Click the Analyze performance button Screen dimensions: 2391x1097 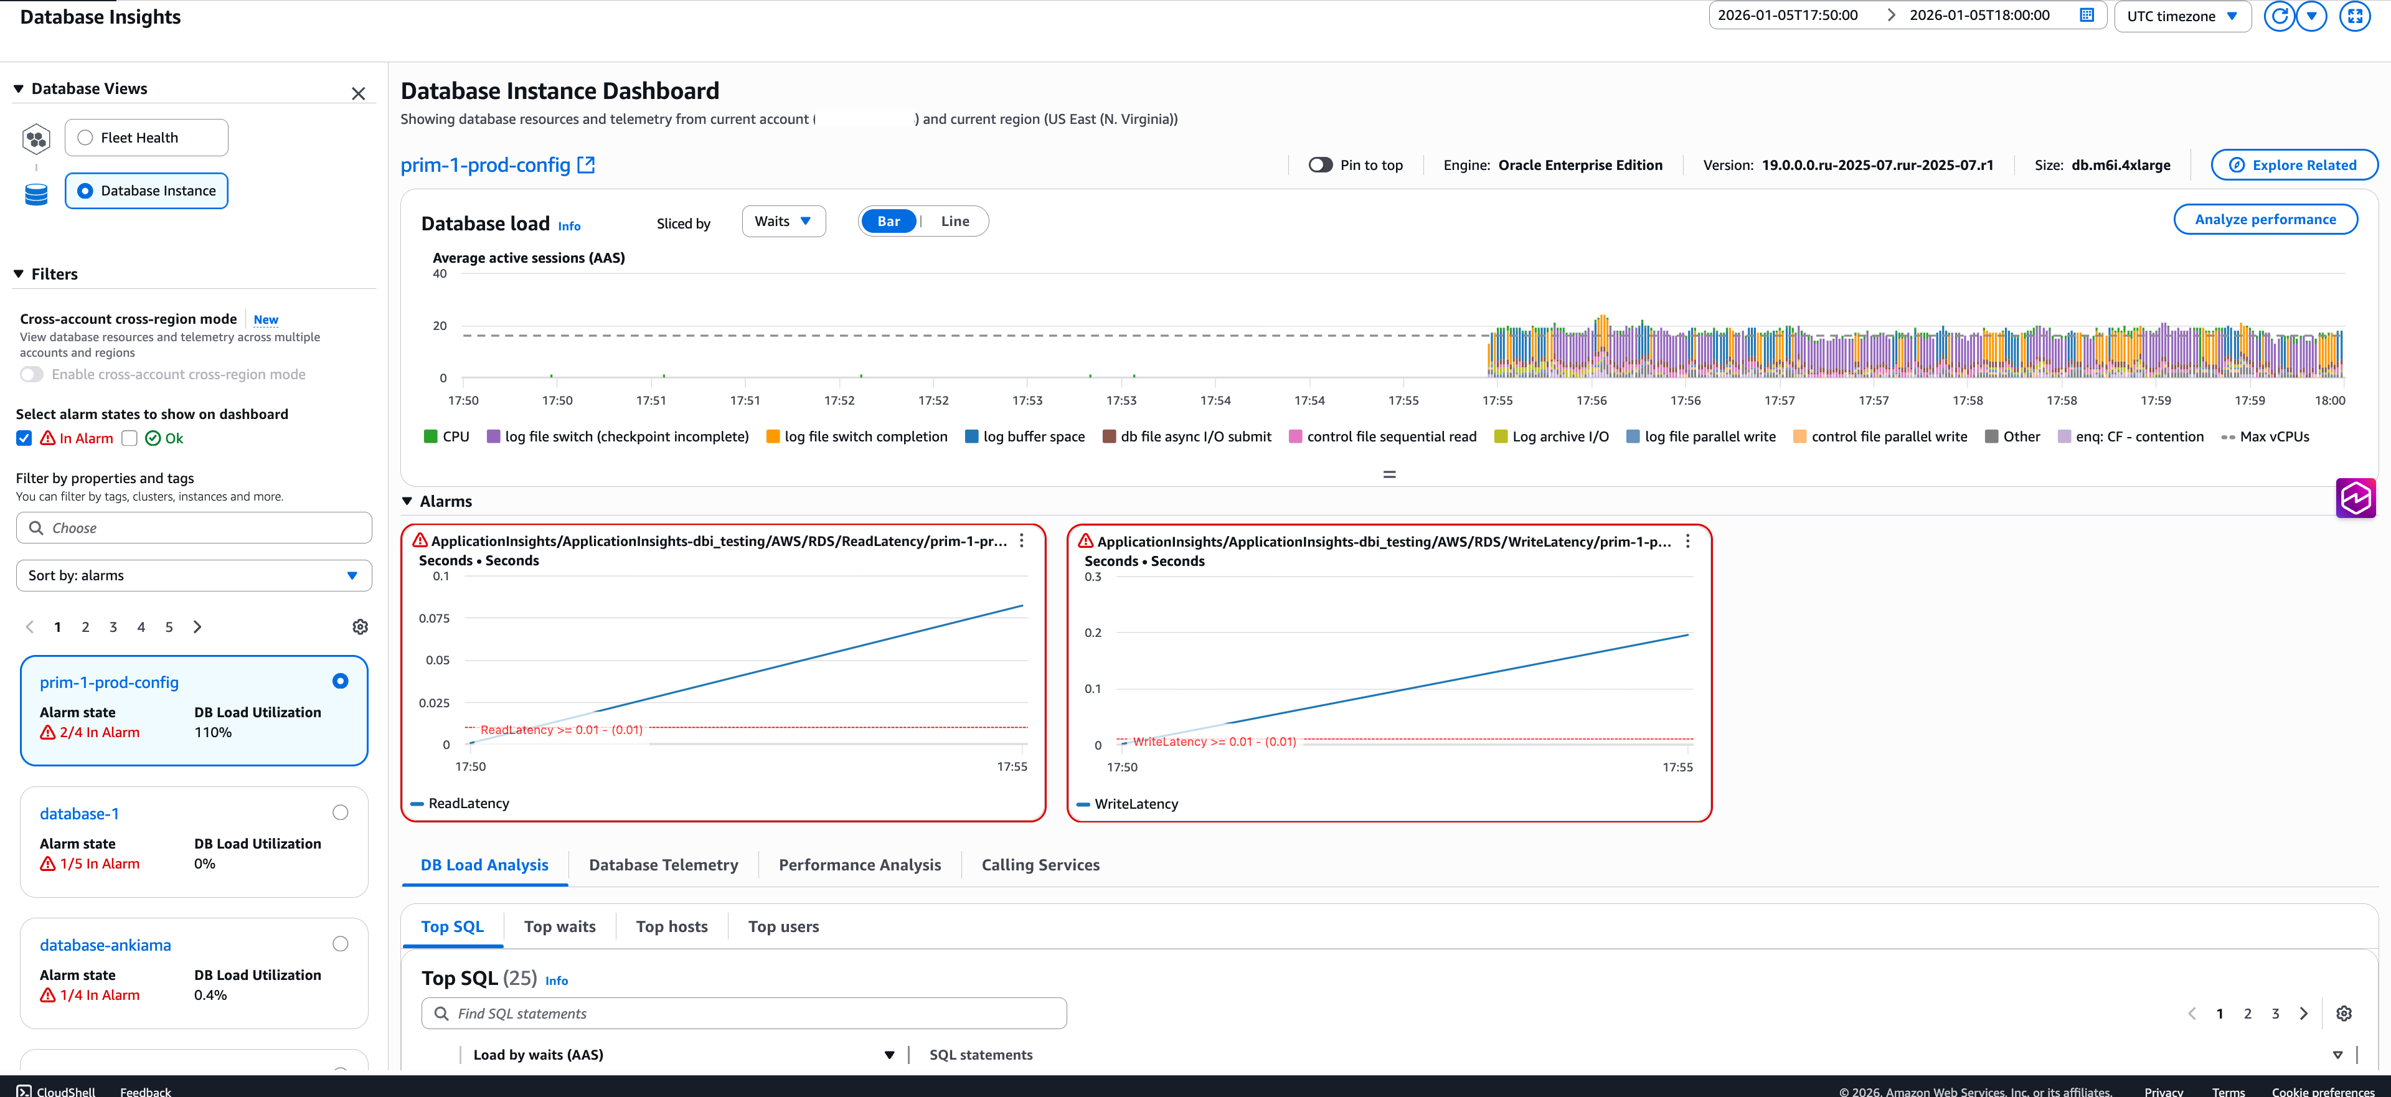pyautogui.click(x=2265, y=220)
